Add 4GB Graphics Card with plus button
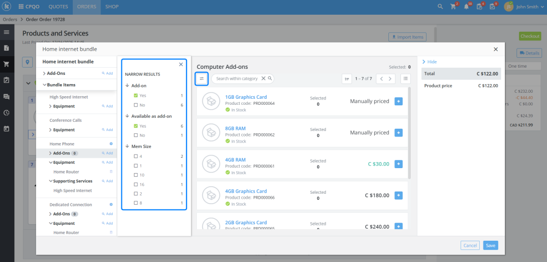This screenshot has height=262, width=547. pyautogui.click(x=398, y=195)
